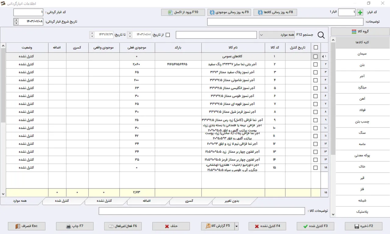Click F5 گزارش کالا report button
This screenshot has width=390, height=234.
pos(218,226)
